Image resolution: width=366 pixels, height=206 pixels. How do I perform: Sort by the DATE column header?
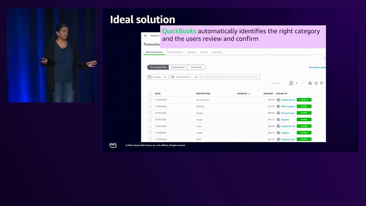(158, 94)
